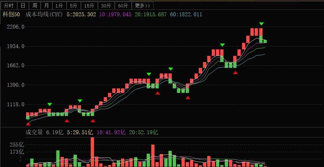This screenshot has height=167, width=324.
Task: Switch chart to 1分 interval
Action: [59, 6]
